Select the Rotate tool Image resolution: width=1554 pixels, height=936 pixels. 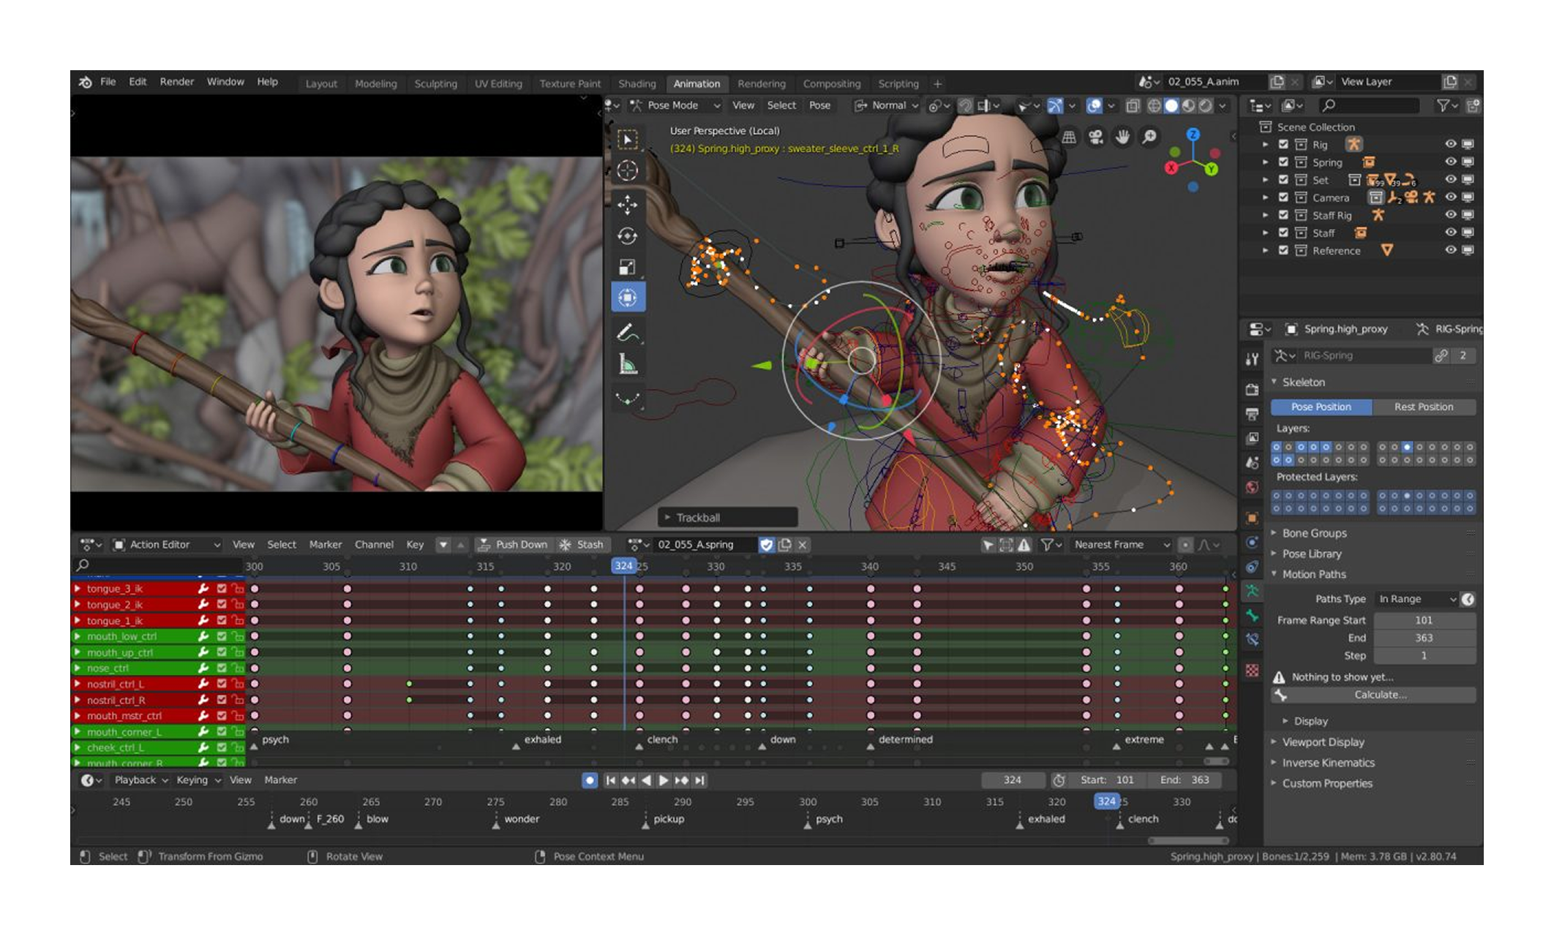(627, 235)
